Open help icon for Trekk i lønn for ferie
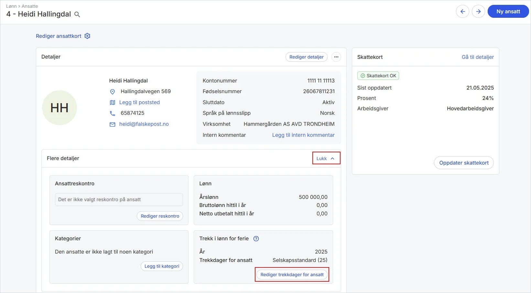Image resolution: width=531 pixels, height=293 pixels. click(x=256, y=239)
